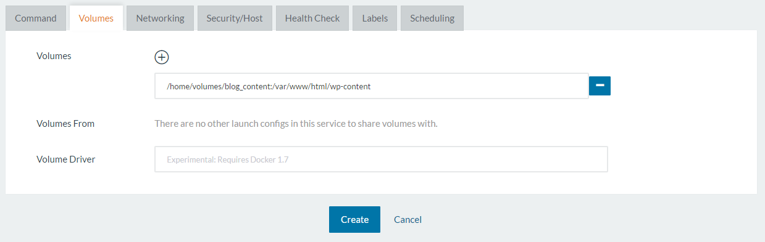This screenshot has width=765, height=242.
Task: Open the Scheduling tab
Action: (432, 18)
